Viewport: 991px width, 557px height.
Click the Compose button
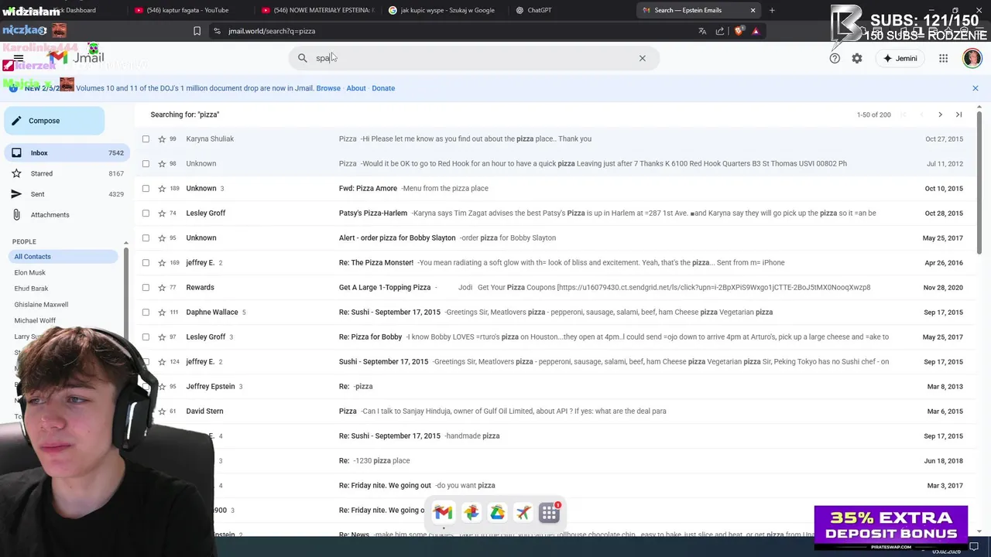click(54, 121)
